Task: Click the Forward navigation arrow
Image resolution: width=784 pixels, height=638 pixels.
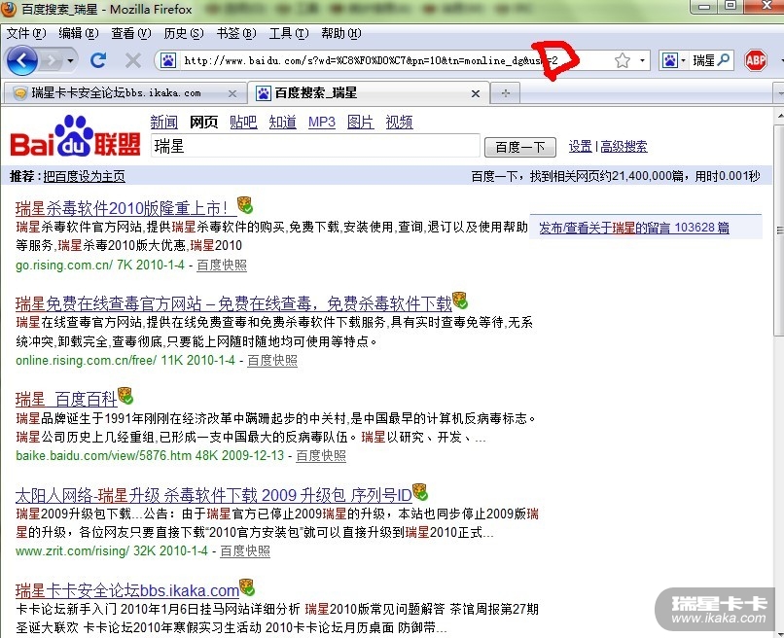Action: point(52,61)
